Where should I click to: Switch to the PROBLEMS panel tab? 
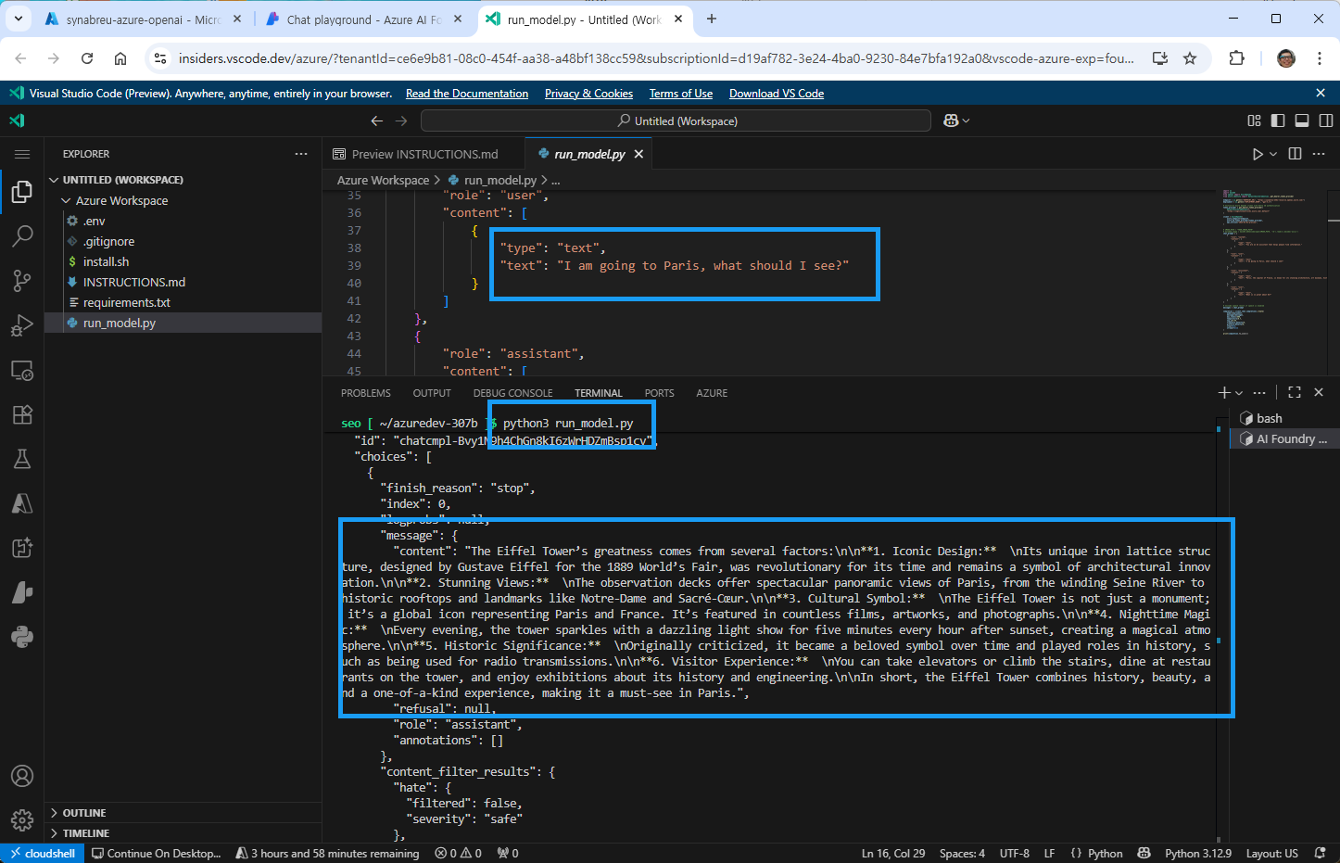coord(366,393)
